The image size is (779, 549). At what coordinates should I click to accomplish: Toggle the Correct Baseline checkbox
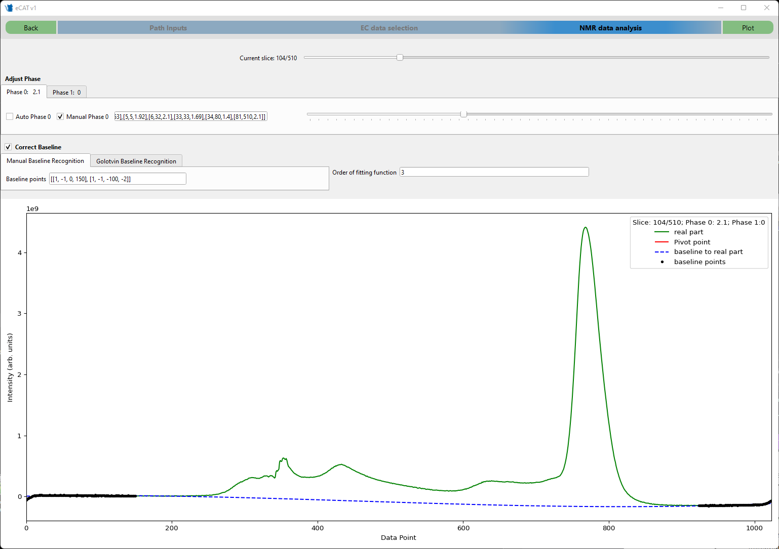pos(8,147)
